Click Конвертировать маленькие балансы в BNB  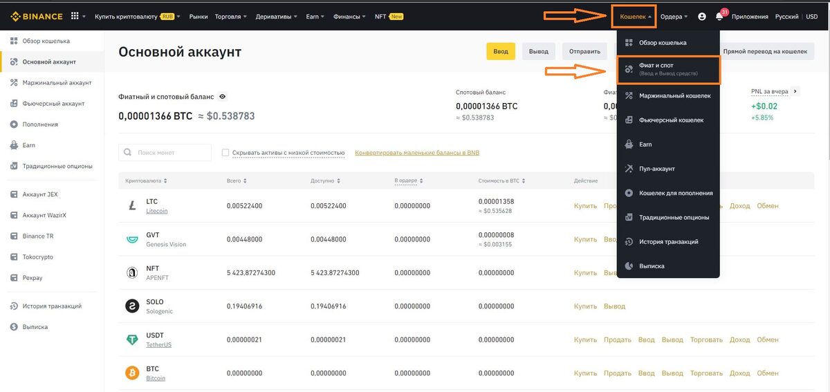coord(417,153)
